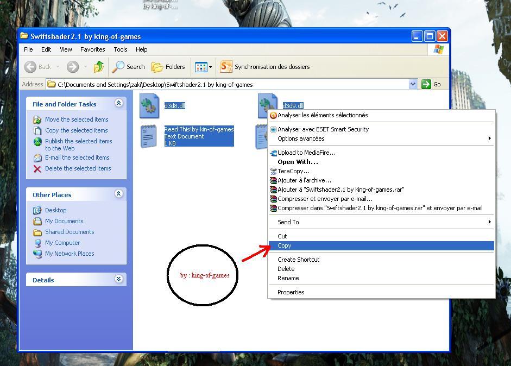Click Synchronisation des dossiers toolbar button
The height and width of the screenshot is (366, 511).
(264, 67)
